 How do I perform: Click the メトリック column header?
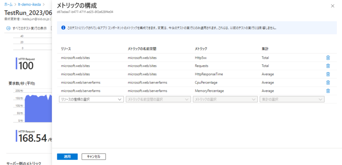tap(201, 49)
